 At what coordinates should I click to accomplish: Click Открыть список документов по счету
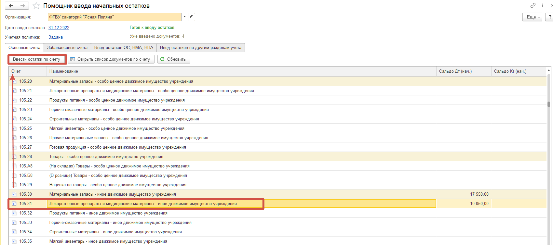click(x=111, y=59)
